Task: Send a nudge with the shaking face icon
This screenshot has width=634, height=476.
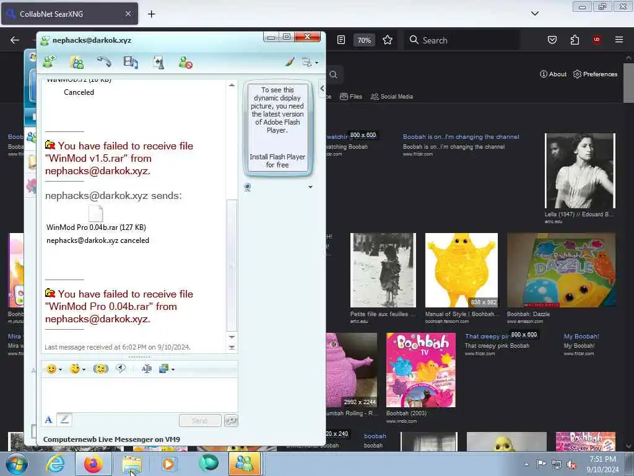Action: [x=101, y=369]
